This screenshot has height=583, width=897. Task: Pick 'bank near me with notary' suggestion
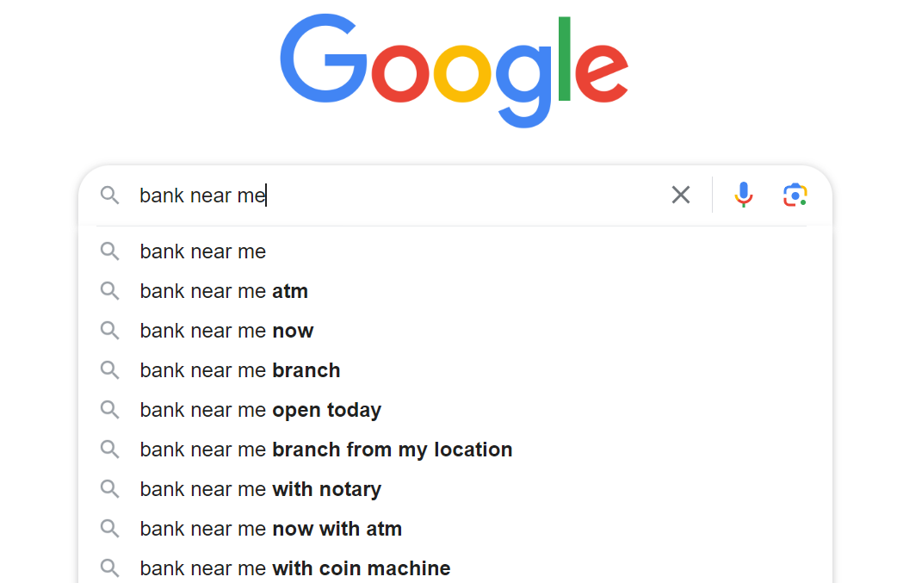coord(261,489)
